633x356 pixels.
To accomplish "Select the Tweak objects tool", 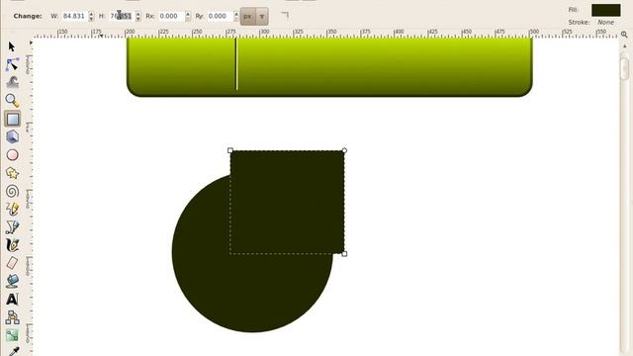I will coord(13,82).
